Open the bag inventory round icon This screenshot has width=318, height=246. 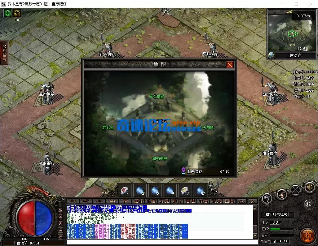click(281, 194)
